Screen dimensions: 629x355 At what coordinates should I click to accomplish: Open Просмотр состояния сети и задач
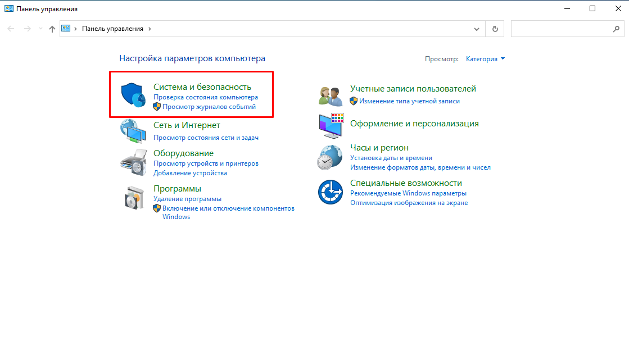(206, 138)
